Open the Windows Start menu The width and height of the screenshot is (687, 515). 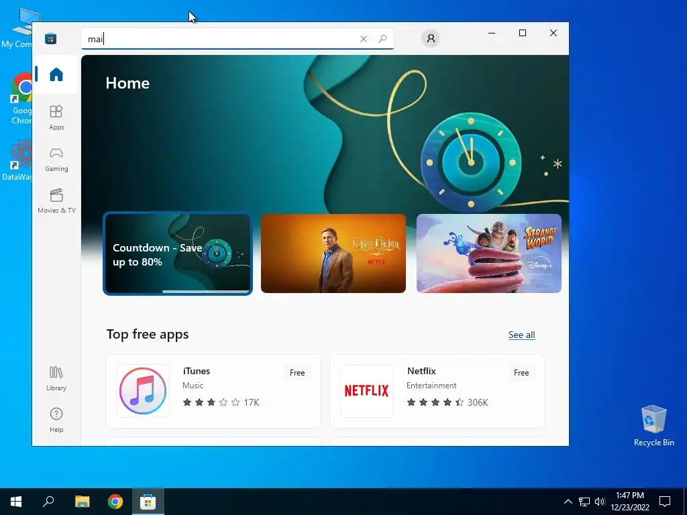(x=16, y=502)
